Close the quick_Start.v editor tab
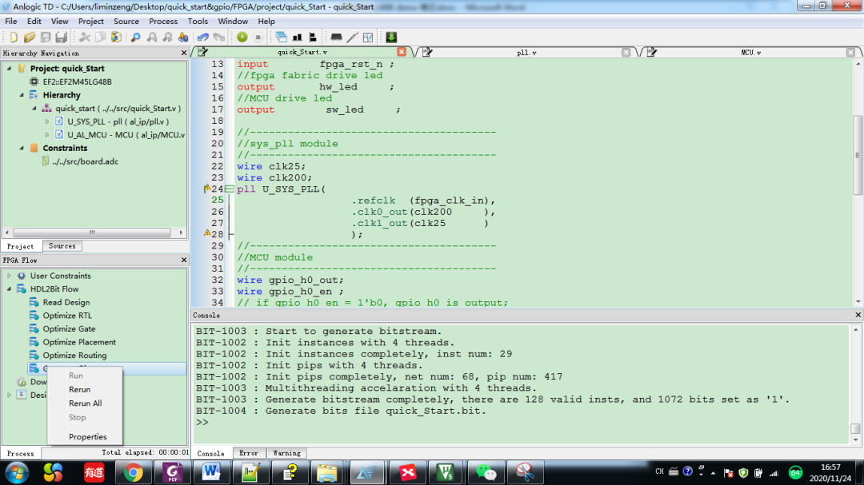This screenshot has width=864, height=485. (402, 52)
